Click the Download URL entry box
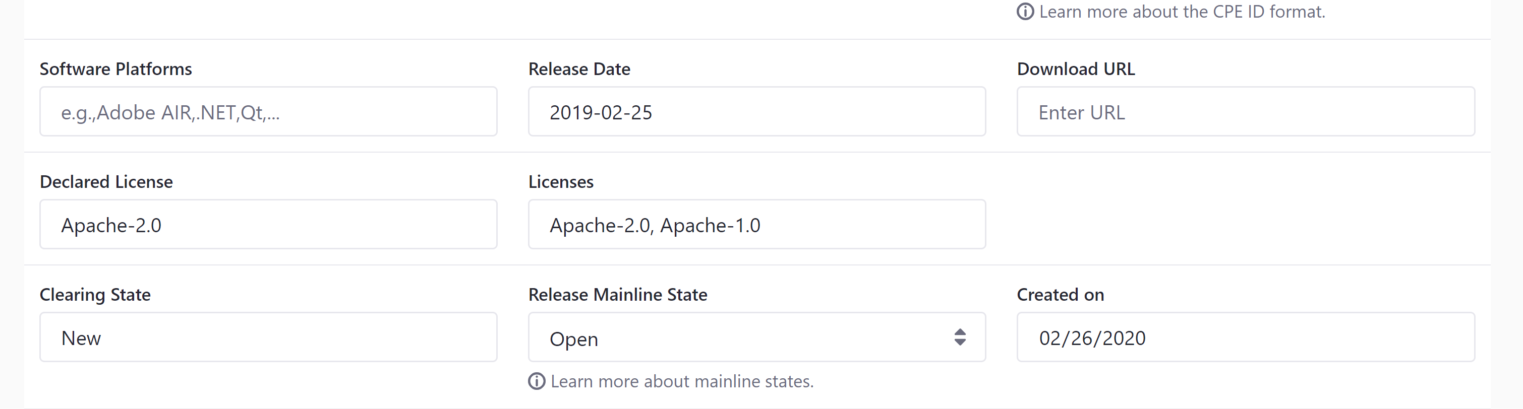 point(1246,111)
